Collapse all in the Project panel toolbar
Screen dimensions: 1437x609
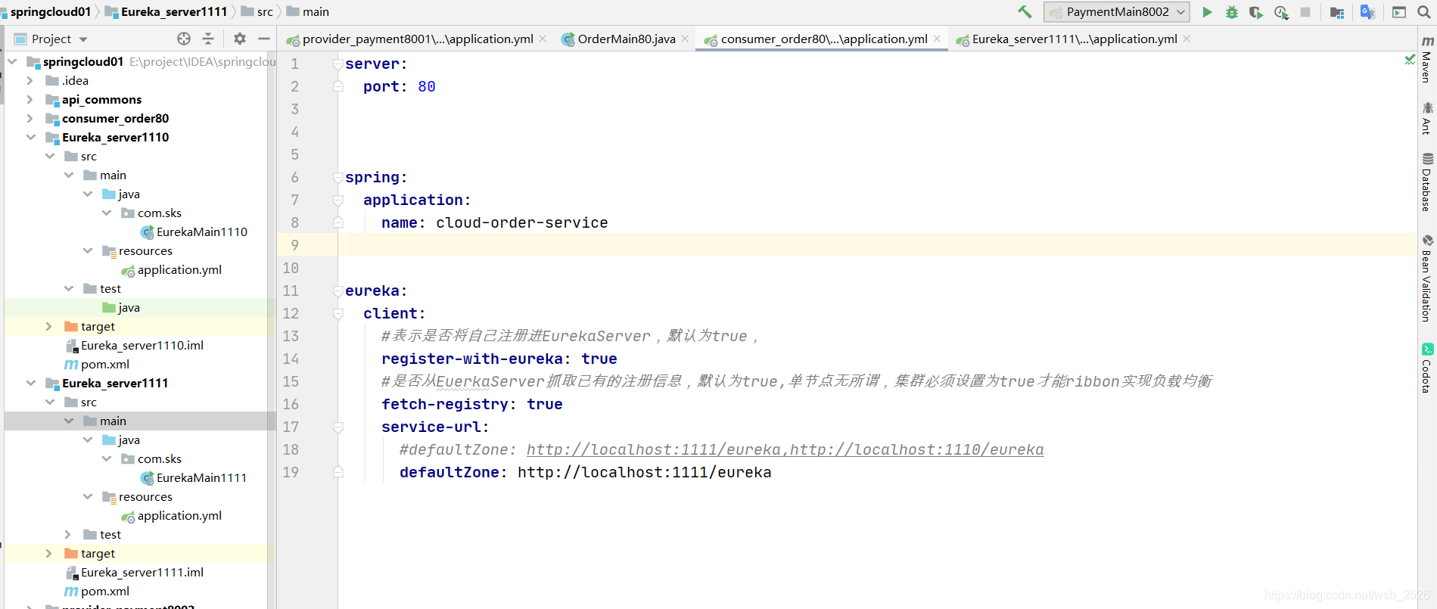pyautogui.click(x=208, y=39)
